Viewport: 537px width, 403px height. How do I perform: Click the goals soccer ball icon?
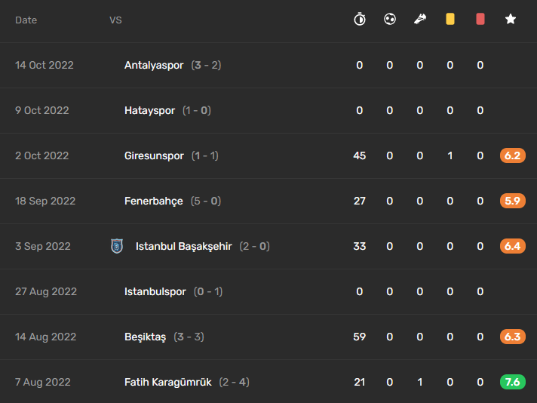tap(390, 19)
